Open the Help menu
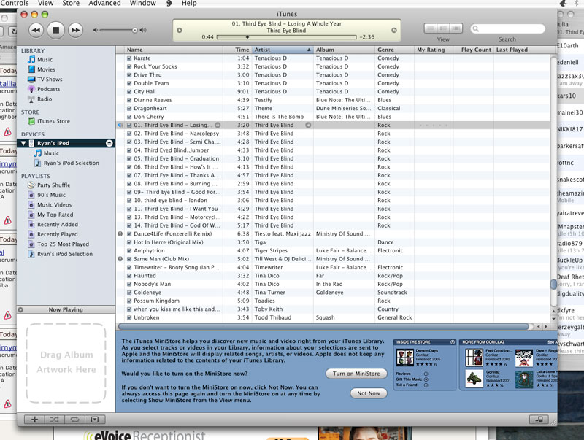This screenshot has height=440, width=584. [x=189, y=4]
